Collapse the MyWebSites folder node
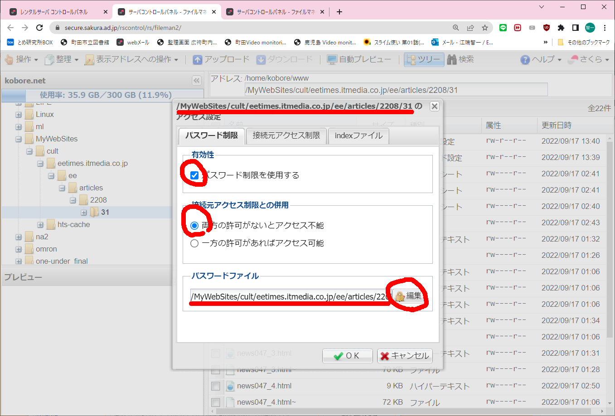Image resolution: width=615 pixels, height=416 pixels. [x=19, y=139]
